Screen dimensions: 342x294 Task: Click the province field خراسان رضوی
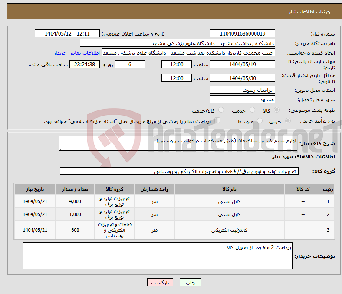243,90
